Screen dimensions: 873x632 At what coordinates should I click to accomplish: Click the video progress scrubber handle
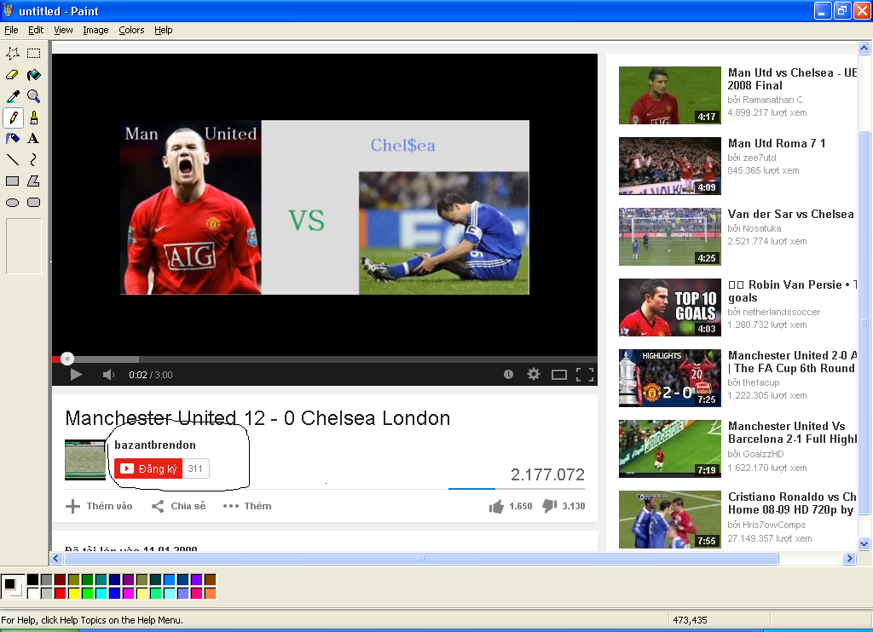click(67, 359)
